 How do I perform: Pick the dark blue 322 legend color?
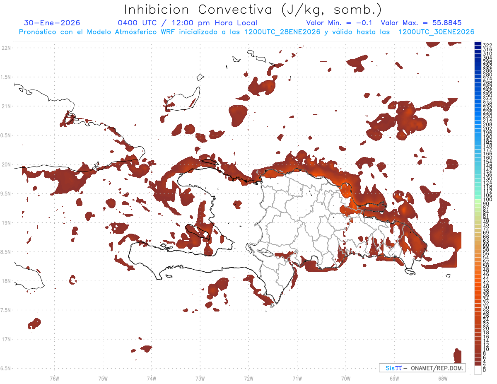pos(478,45)
